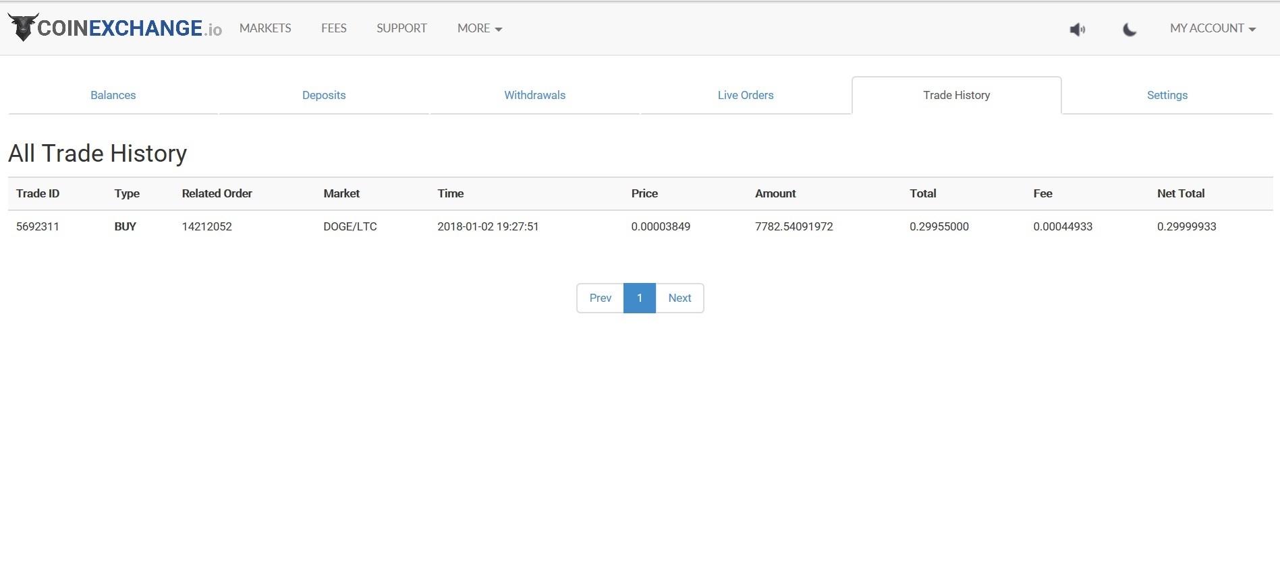Screen dimensions: 1280x572
Task: Select related order 14212052 cell
Action: tap(206, 226)
